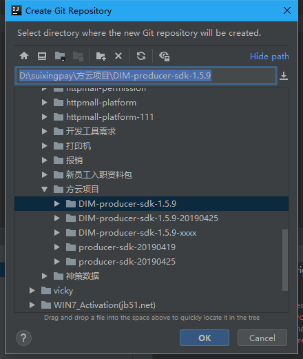The image size is (303, 359).
Task: Expand the httpmall-platform-111 folder
Action: point(44,117)
